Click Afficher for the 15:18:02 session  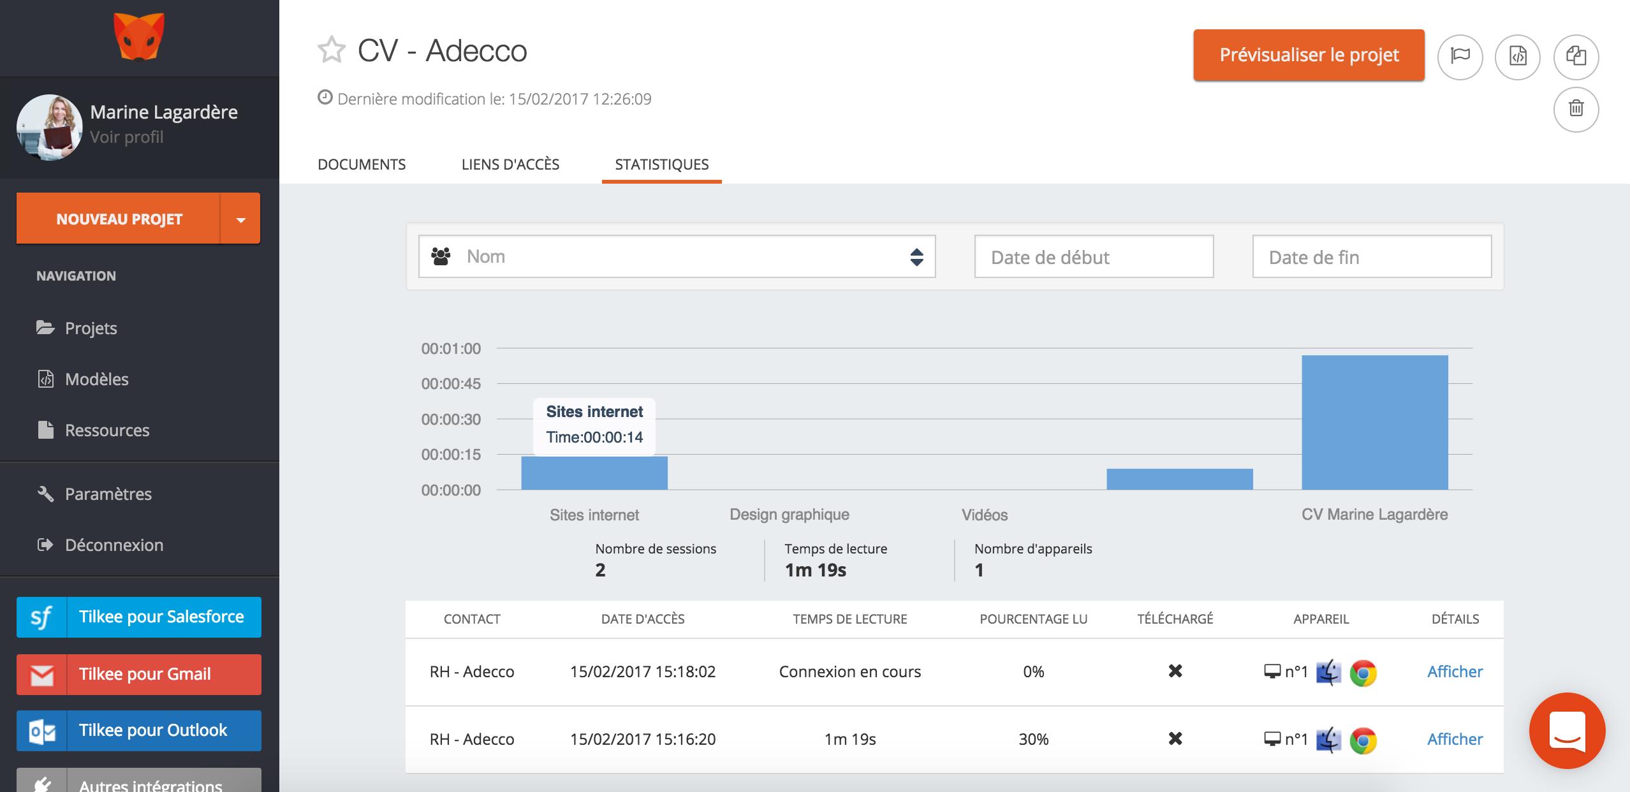point(1455,671)
